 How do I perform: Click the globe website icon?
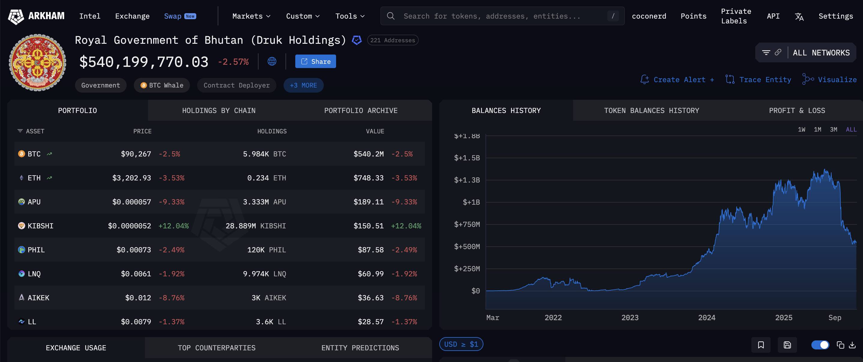click(x=272, y=61)
